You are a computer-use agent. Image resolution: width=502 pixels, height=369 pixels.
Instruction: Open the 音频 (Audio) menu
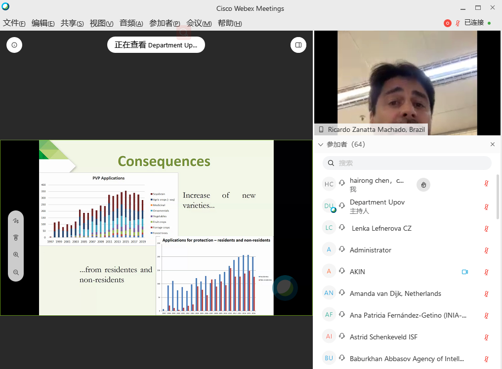click(x=131, y=23)
